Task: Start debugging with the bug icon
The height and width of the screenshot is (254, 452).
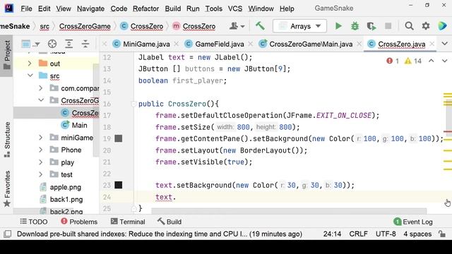Action: 355,26
